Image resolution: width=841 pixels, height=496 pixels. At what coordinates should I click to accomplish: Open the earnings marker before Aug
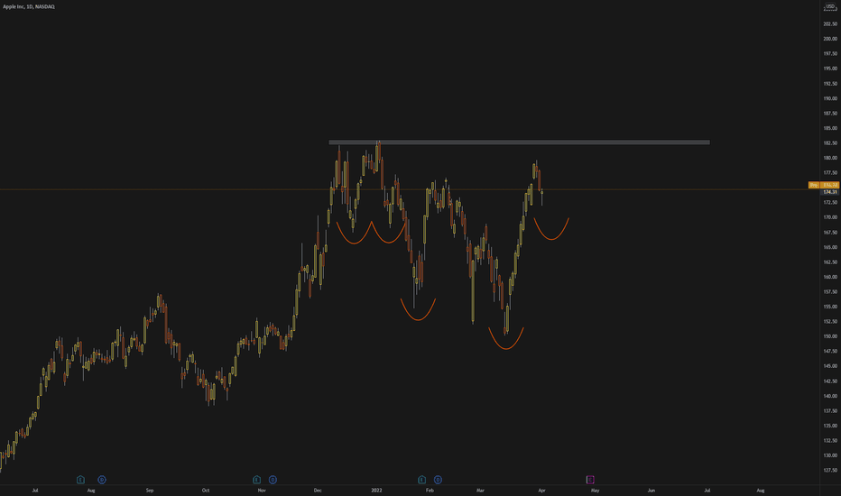[80, 480]
